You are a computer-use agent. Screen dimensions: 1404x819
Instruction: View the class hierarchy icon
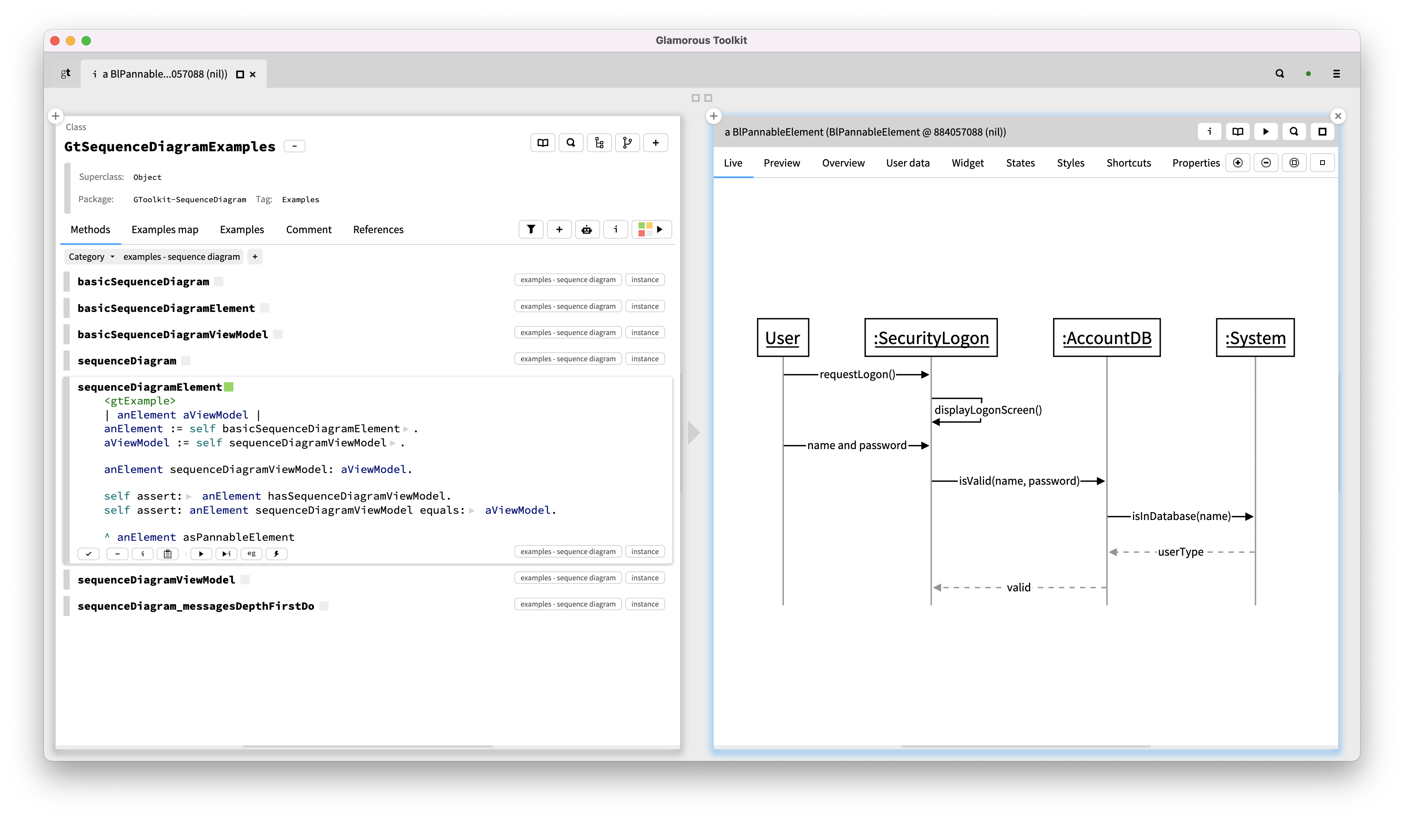point(599,143)
